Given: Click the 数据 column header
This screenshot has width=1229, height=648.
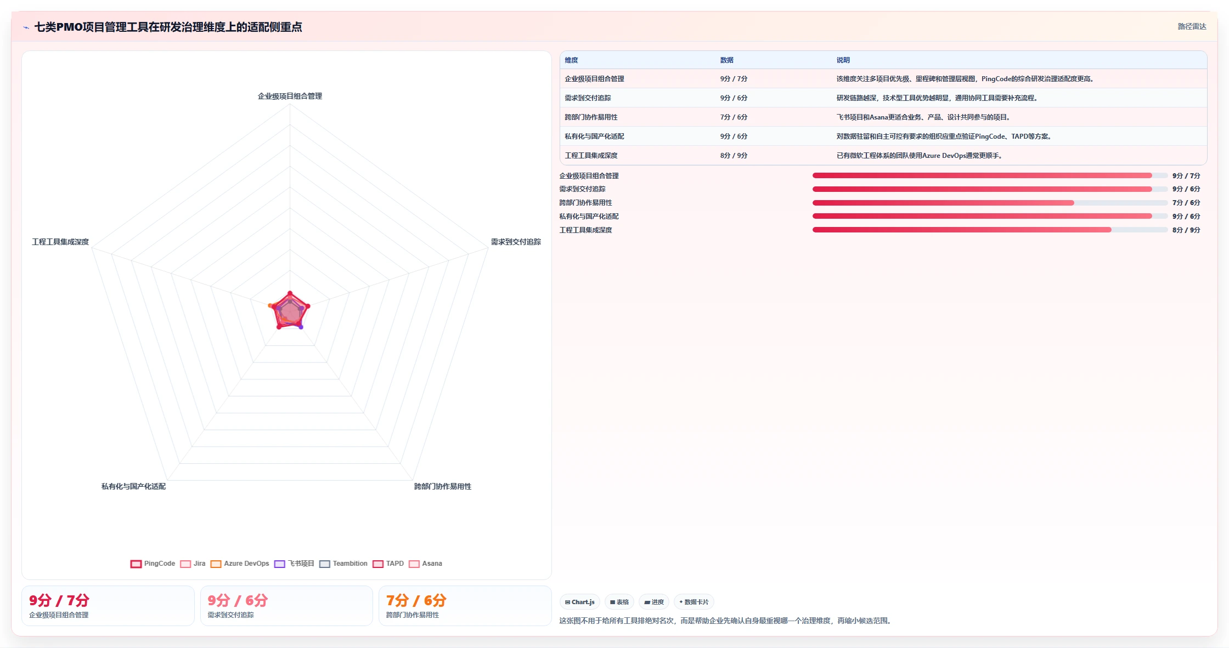Looking at the screenshot, I should click(726, 60).
